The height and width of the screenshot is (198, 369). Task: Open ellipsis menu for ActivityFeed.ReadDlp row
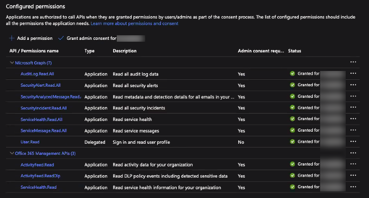[x=353, y=175]
